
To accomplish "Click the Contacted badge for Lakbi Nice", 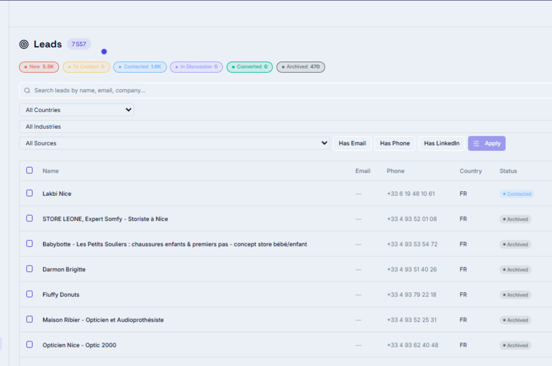I will click(x=517, y=194).
